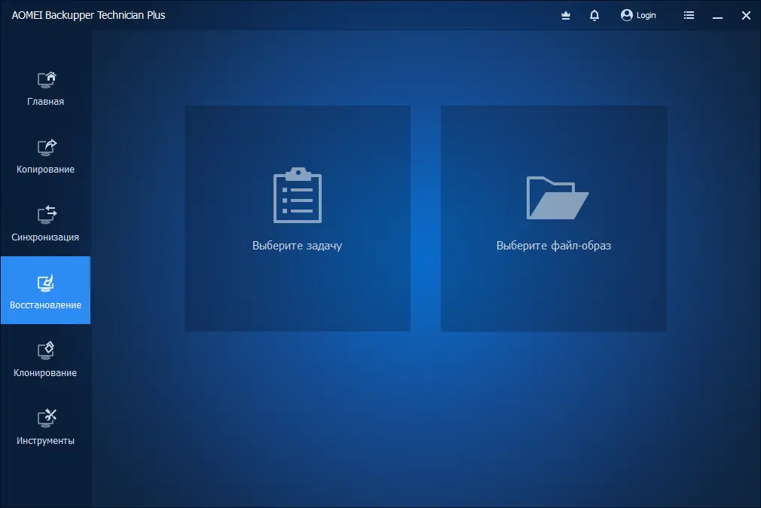Click the Синхронизация label text
The width and height of the screenshot is (761, 508).
(x=45, y=237)
